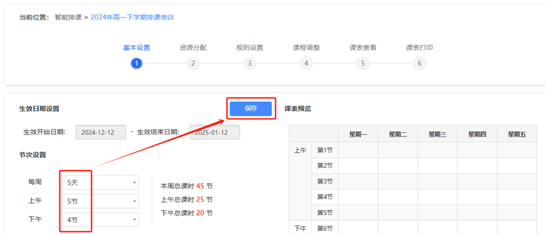
Task: Select step 3 circle 规则设置
Action: (x=250, y=64)
